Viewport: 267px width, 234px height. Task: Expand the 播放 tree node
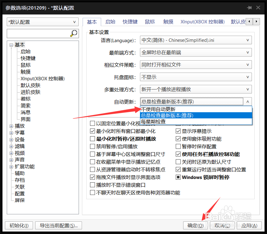[11, 126]
